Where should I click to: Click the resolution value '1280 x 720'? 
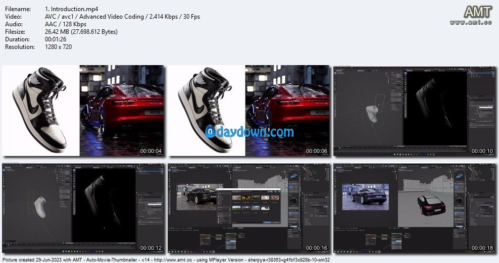coord(58,47)
